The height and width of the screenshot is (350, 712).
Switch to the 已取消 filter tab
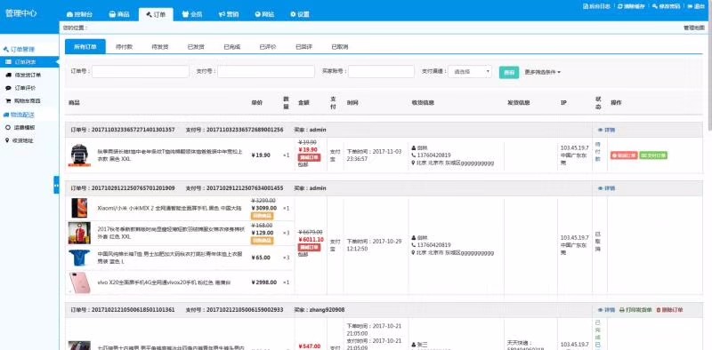(x=340, y=47)
